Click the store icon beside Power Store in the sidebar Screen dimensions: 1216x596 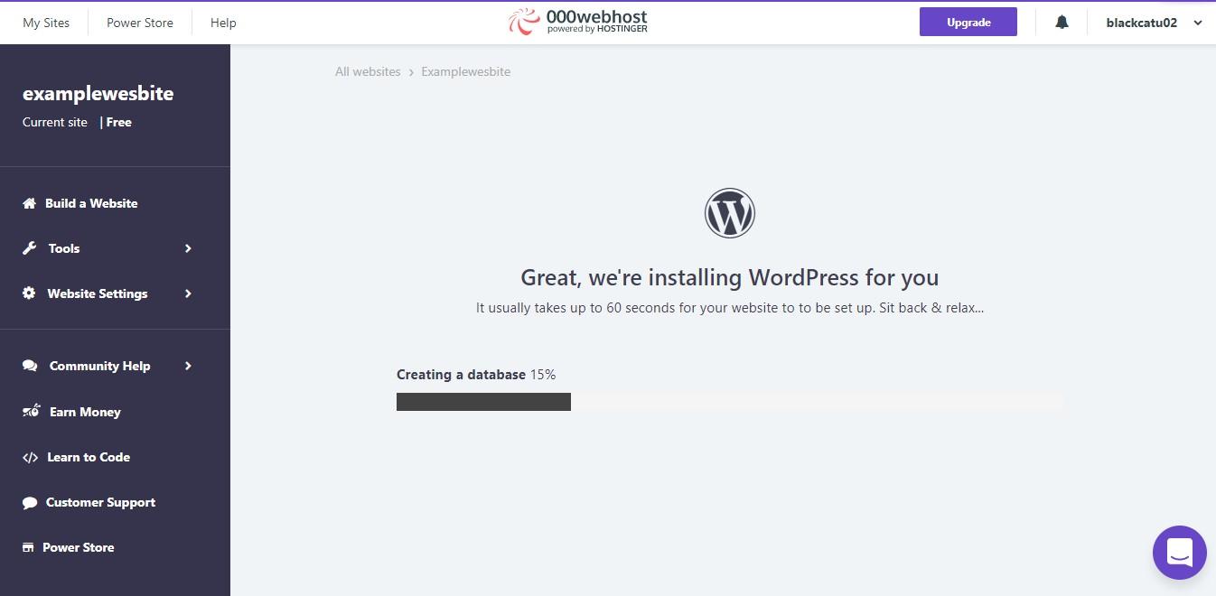(29, 547)
